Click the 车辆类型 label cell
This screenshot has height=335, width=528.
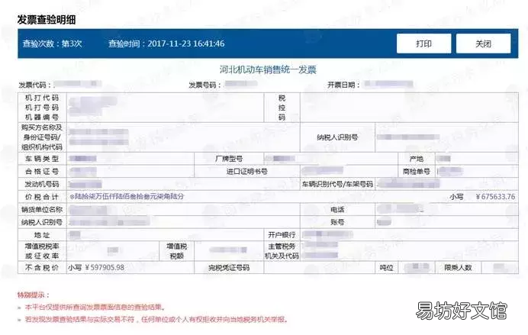point(42,159)
